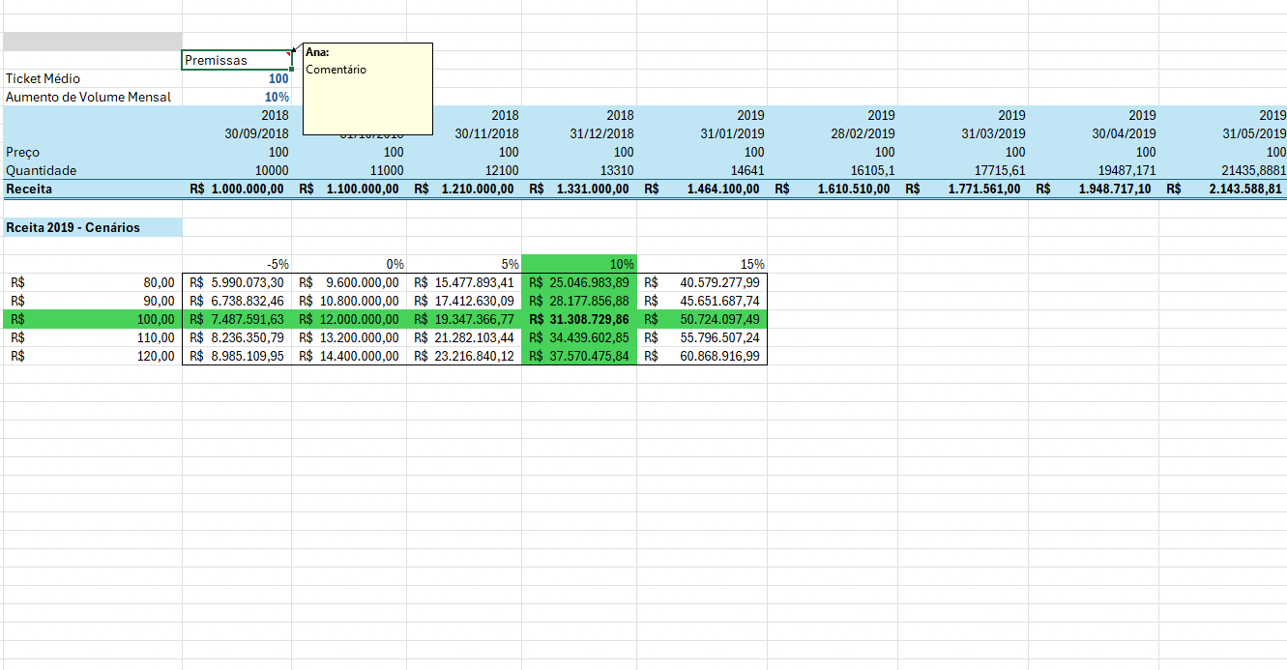Click the 15% scenario column header

coord(702,263)
